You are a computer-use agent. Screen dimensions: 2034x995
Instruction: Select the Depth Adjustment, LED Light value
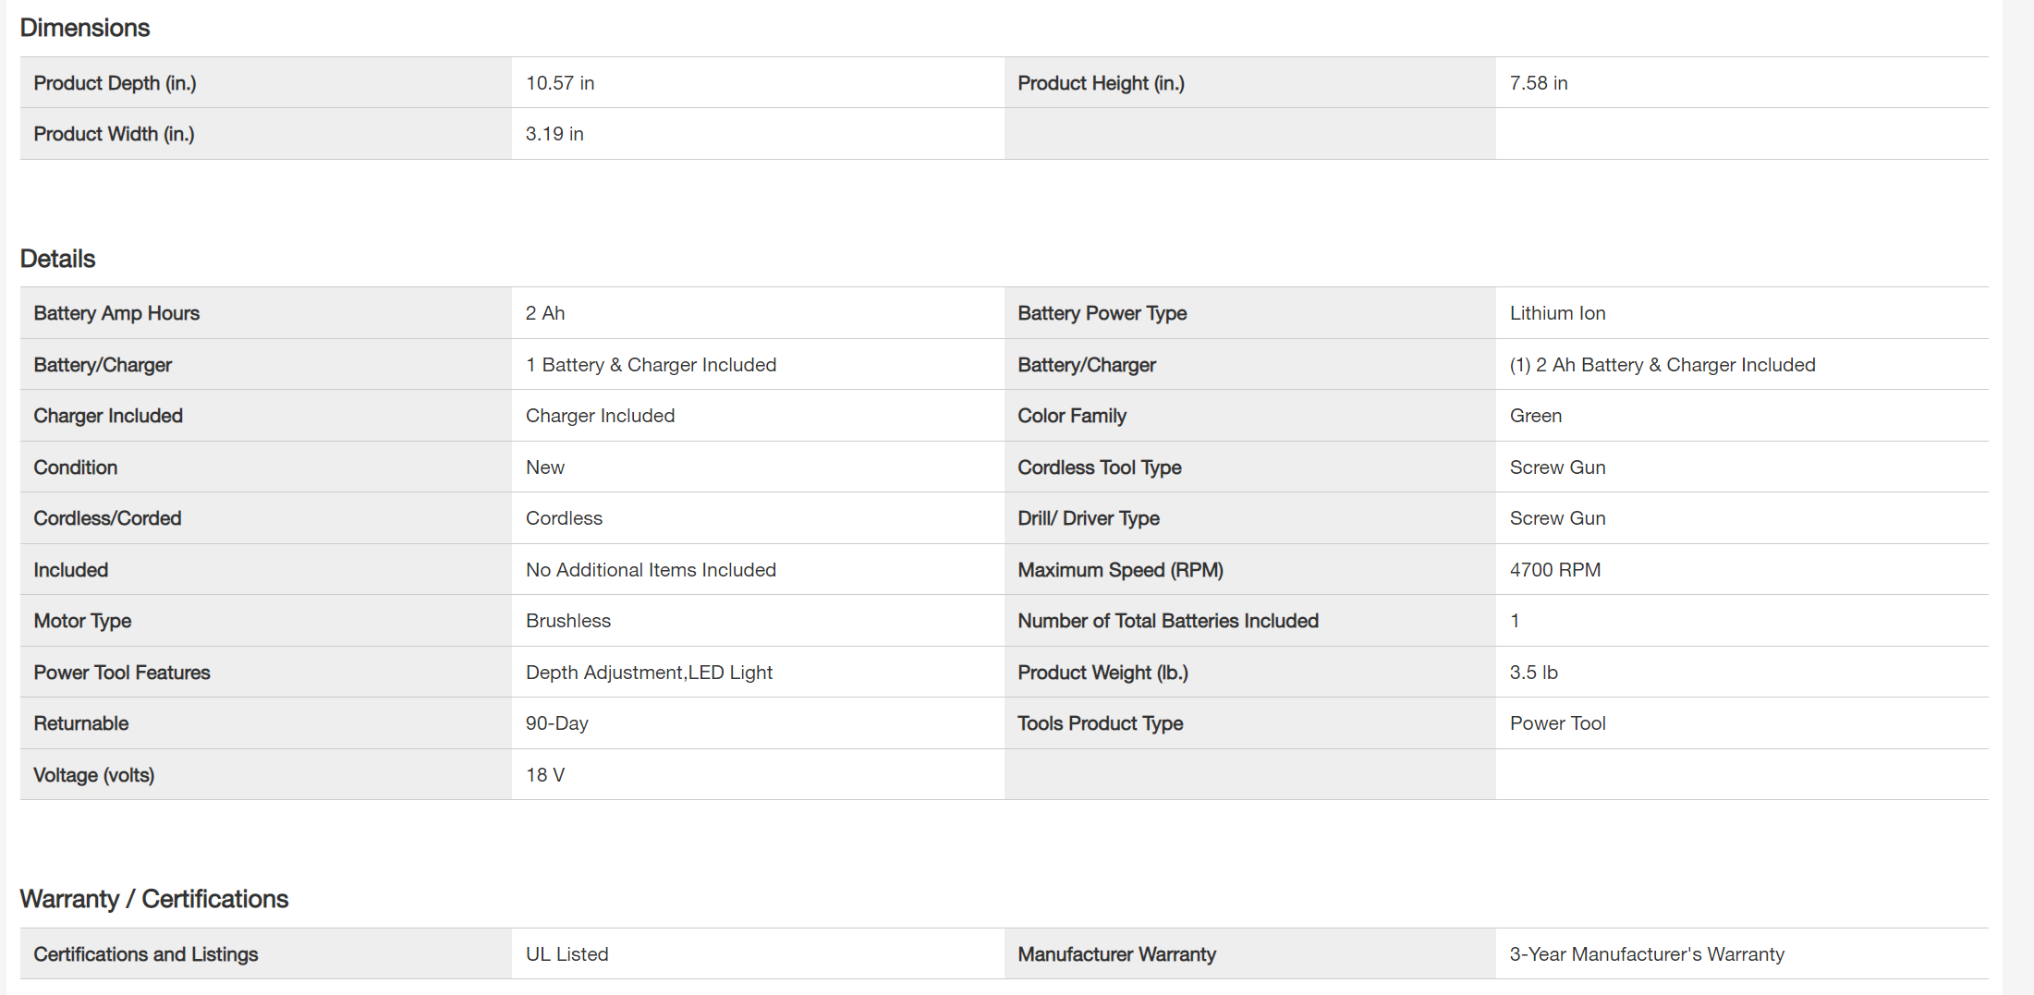(x=649, y=673)
